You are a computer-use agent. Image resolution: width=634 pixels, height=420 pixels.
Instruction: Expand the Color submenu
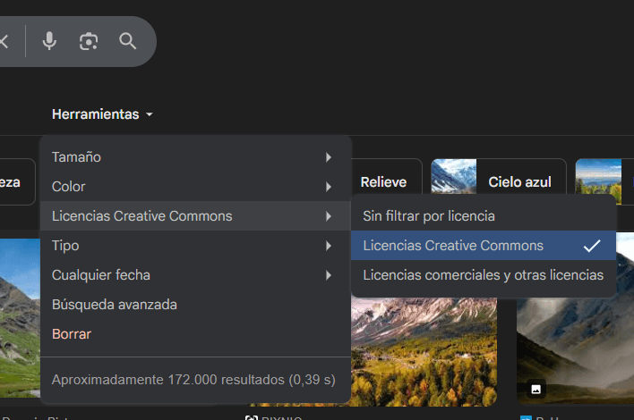[195, 187]
